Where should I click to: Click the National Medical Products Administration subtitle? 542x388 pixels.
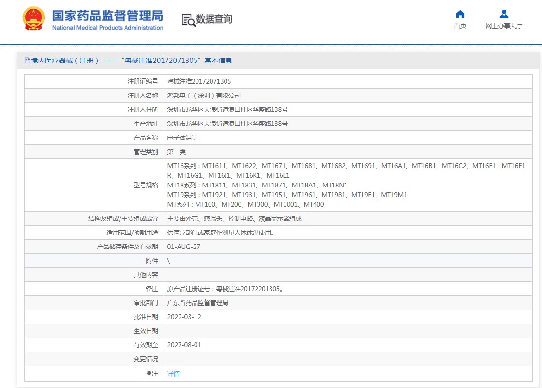tap(107, 28)
